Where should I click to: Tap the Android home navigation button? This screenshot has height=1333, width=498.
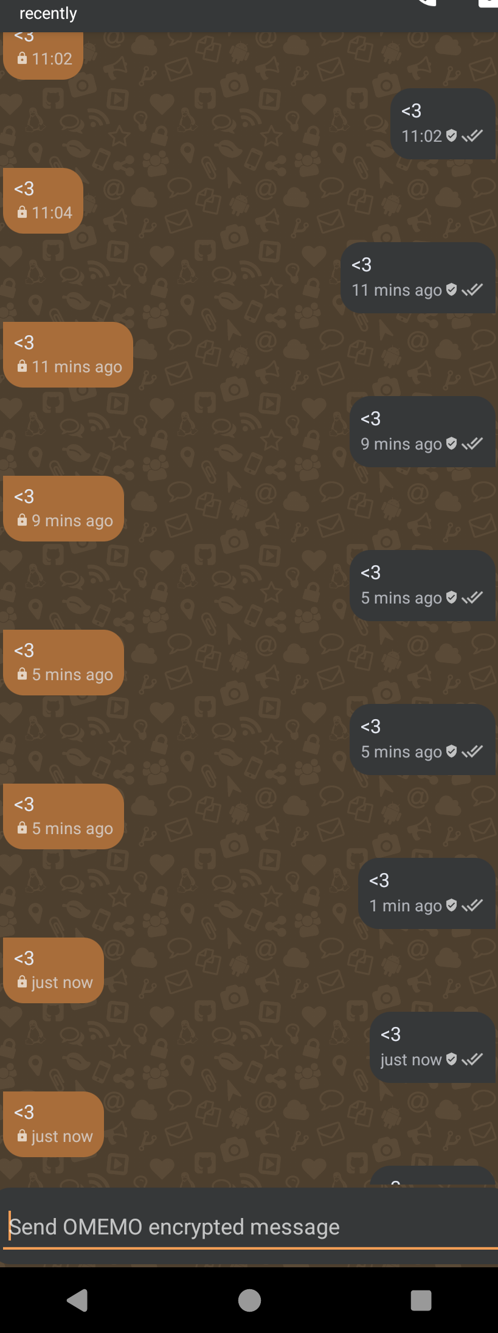pyautogui.click(x=249, y=1300)
